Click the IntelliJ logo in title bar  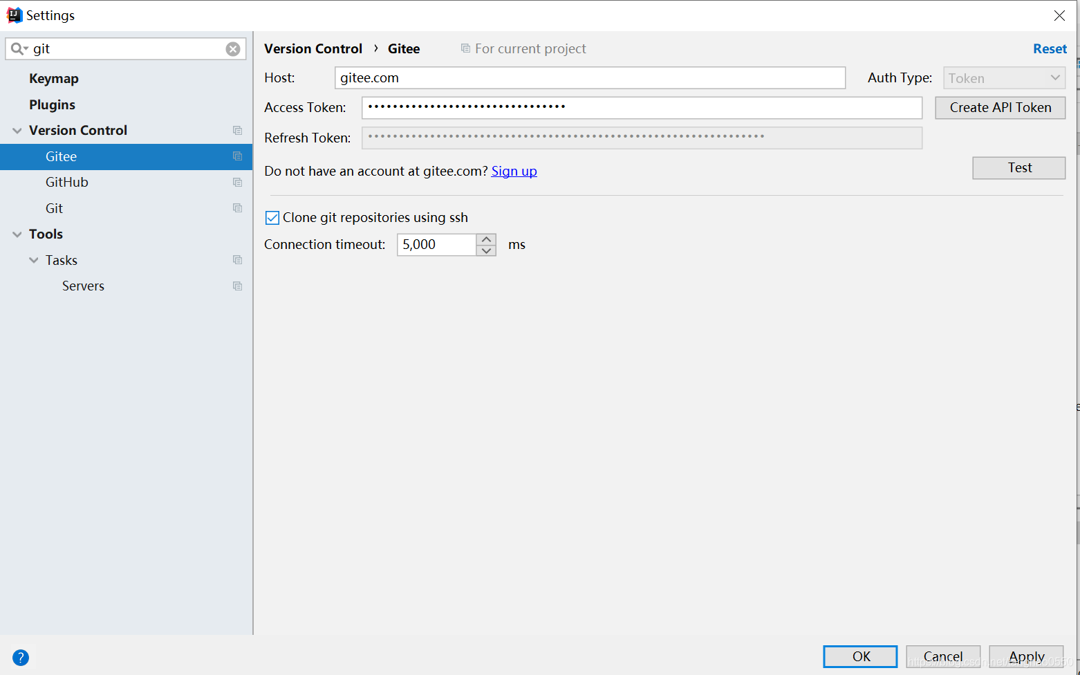click(14, 15)
